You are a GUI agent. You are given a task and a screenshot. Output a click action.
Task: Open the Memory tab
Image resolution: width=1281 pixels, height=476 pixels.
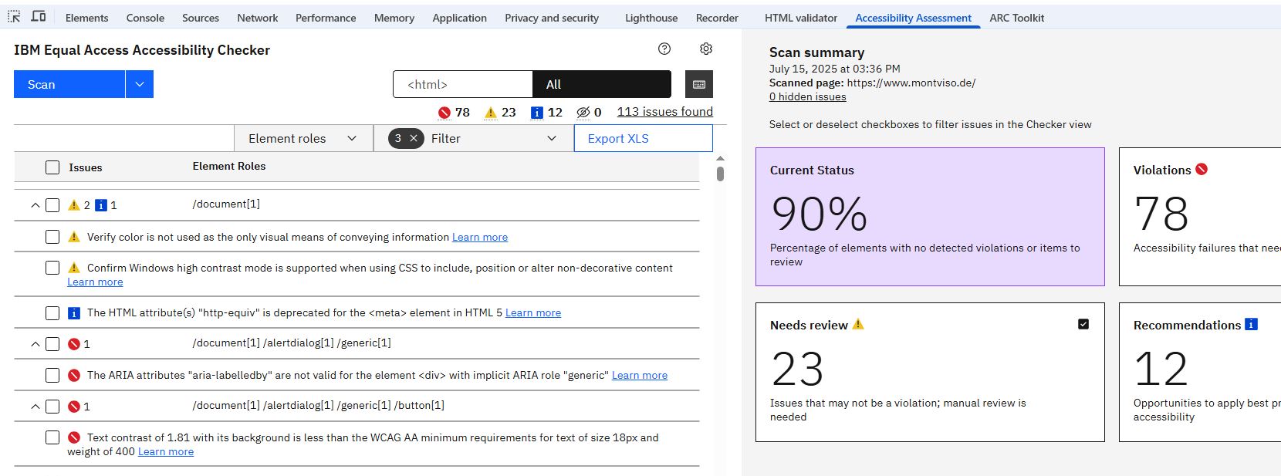tap(394, 18)
